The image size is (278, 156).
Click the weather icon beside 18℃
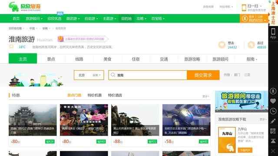11,47
